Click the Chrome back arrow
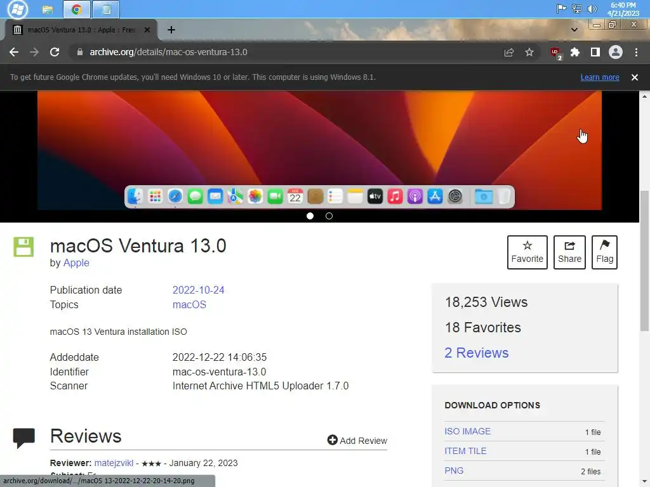This screenshot has width=650, height=487. [x=14, y=52]
